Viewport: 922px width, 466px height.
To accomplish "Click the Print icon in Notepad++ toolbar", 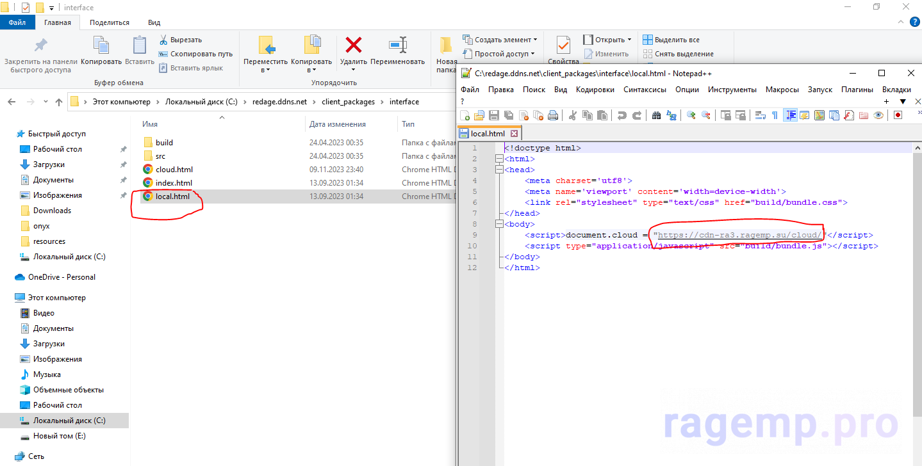I will (553, 115).
